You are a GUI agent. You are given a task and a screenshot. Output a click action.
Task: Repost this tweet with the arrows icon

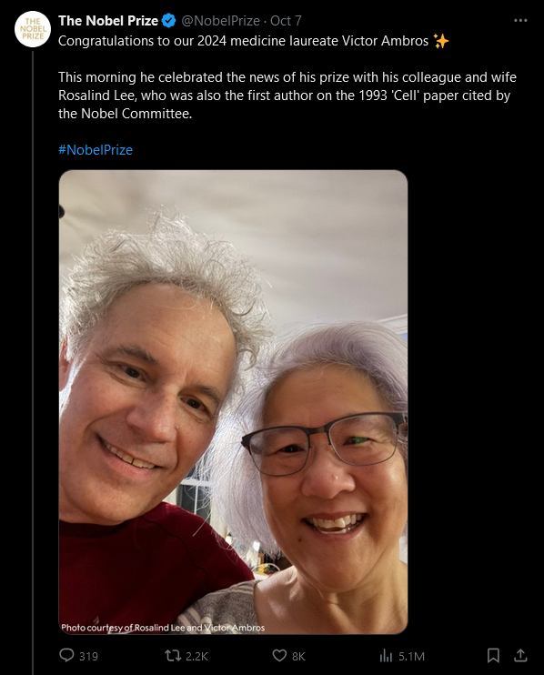(x=173, y=656)
